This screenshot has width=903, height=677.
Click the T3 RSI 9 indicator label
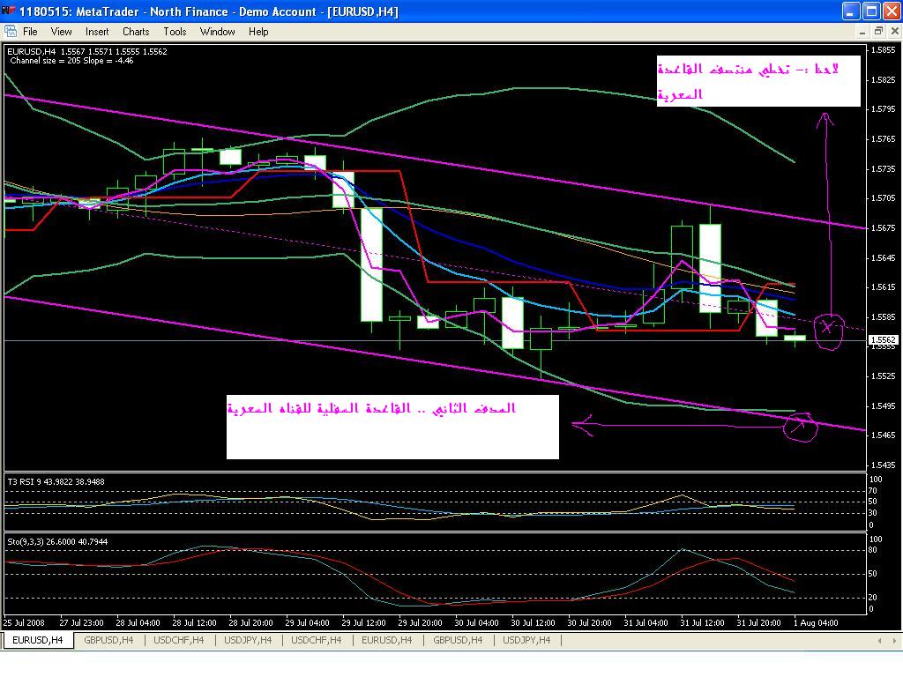pyautogui.click(x=56, y=482)
